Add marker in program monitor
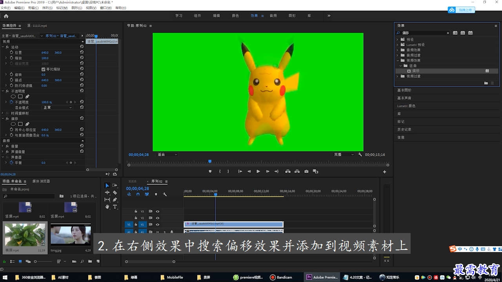This screenshot has width=502, height=282. 210,172
